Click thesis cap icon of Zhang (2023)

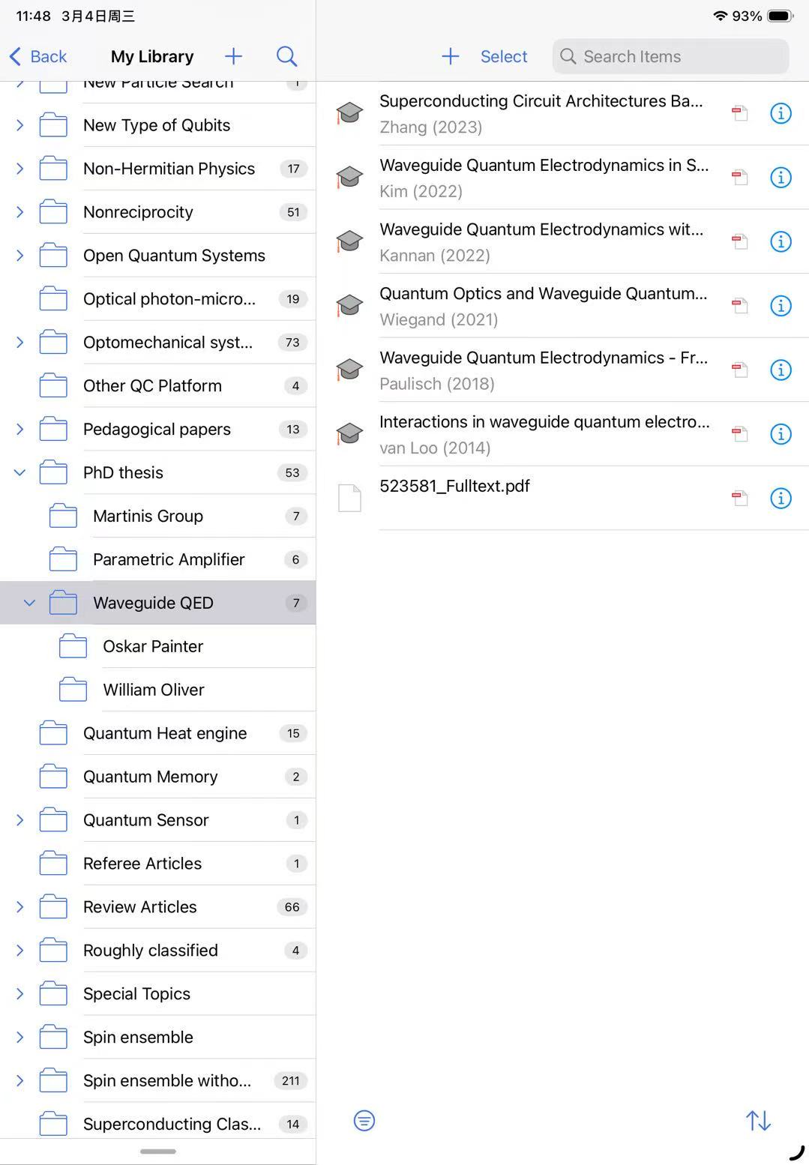pyautogui.click(x=349, y=113)
